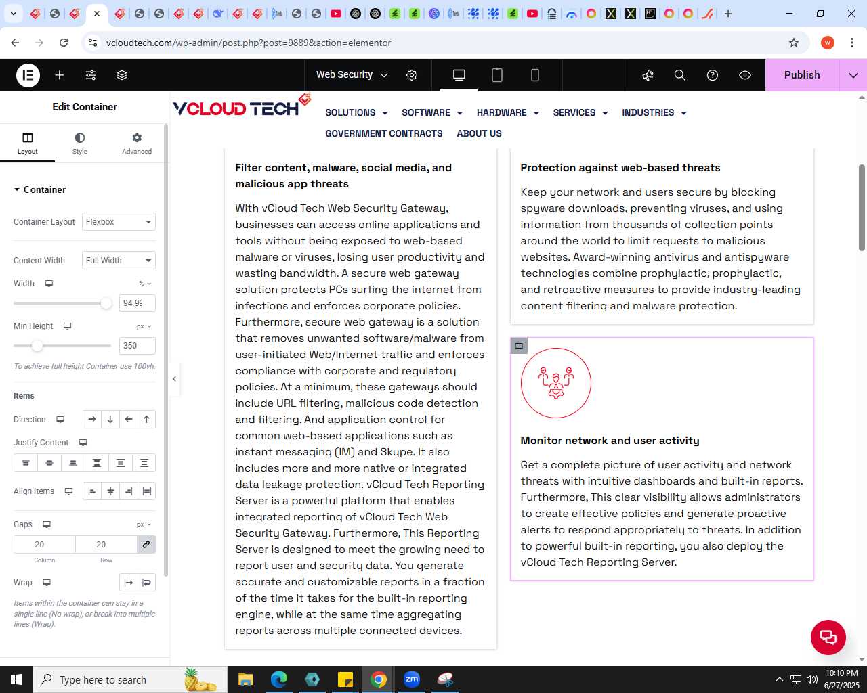Click the ABOUT US link
The height and width of the screenshot is (693, 867).
coord(480,134)
